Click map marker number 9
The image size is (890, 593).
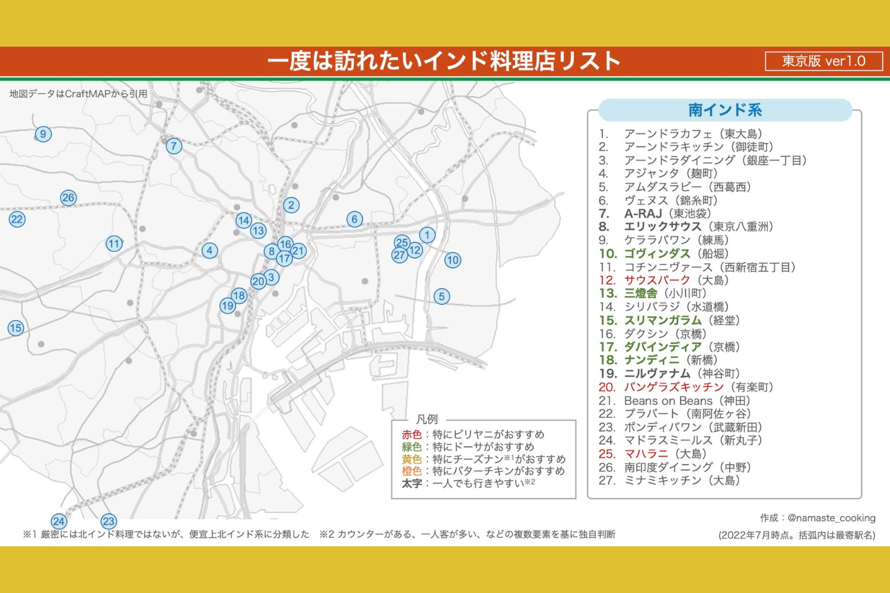pyautogui.click(x=43, y=134)
